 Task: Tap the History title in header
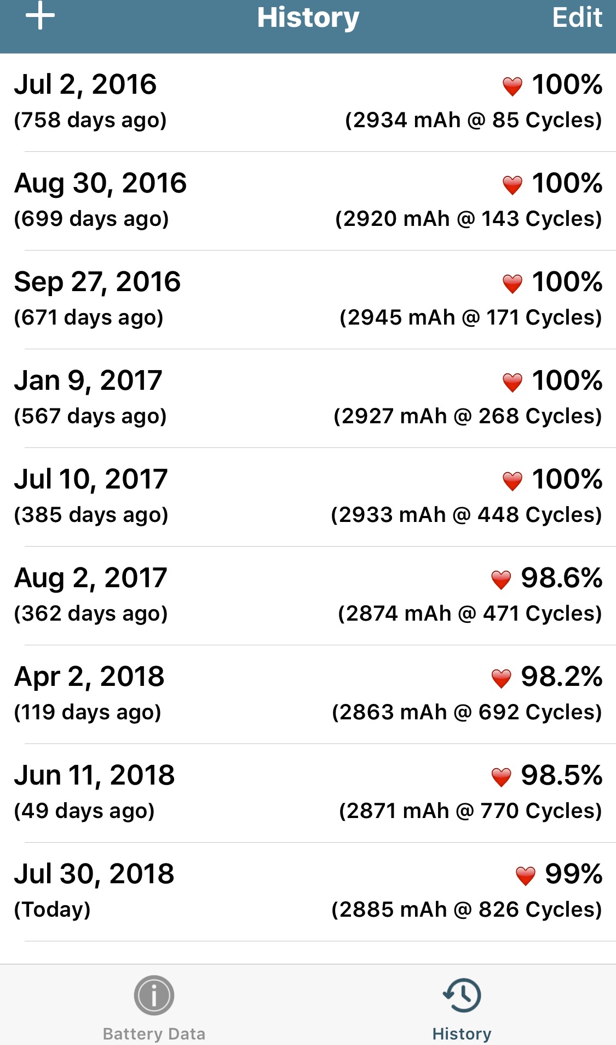308,18
